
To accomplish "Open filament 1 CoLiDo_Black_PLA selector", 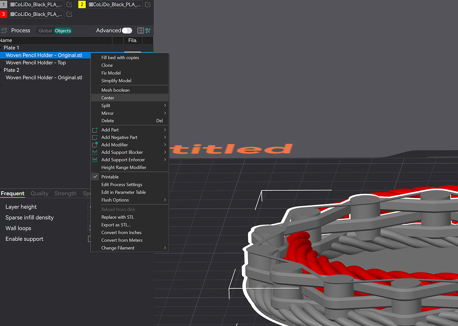I will coord(36,4).
